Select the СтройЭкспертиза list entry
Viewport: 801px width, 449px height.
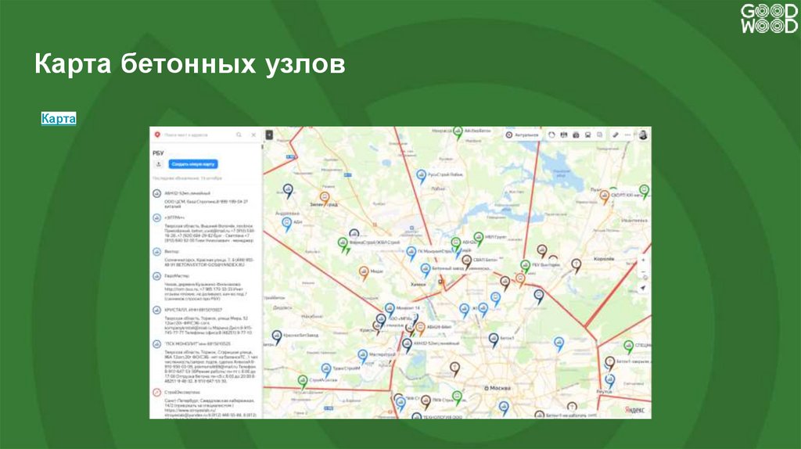pos(206,404)
